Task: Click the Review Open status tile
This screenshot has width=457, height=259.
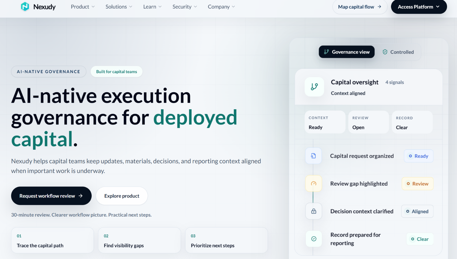Action: [369, 122]
